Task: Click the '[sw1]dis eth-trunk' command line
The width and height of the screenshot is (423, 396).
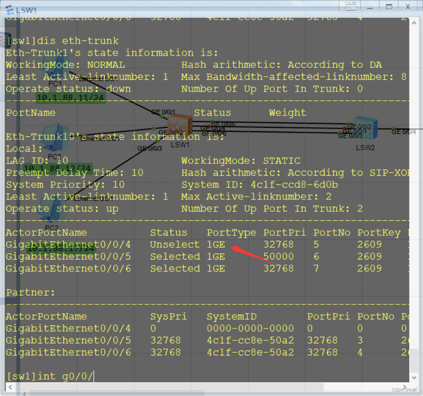Action: [62, 41]
